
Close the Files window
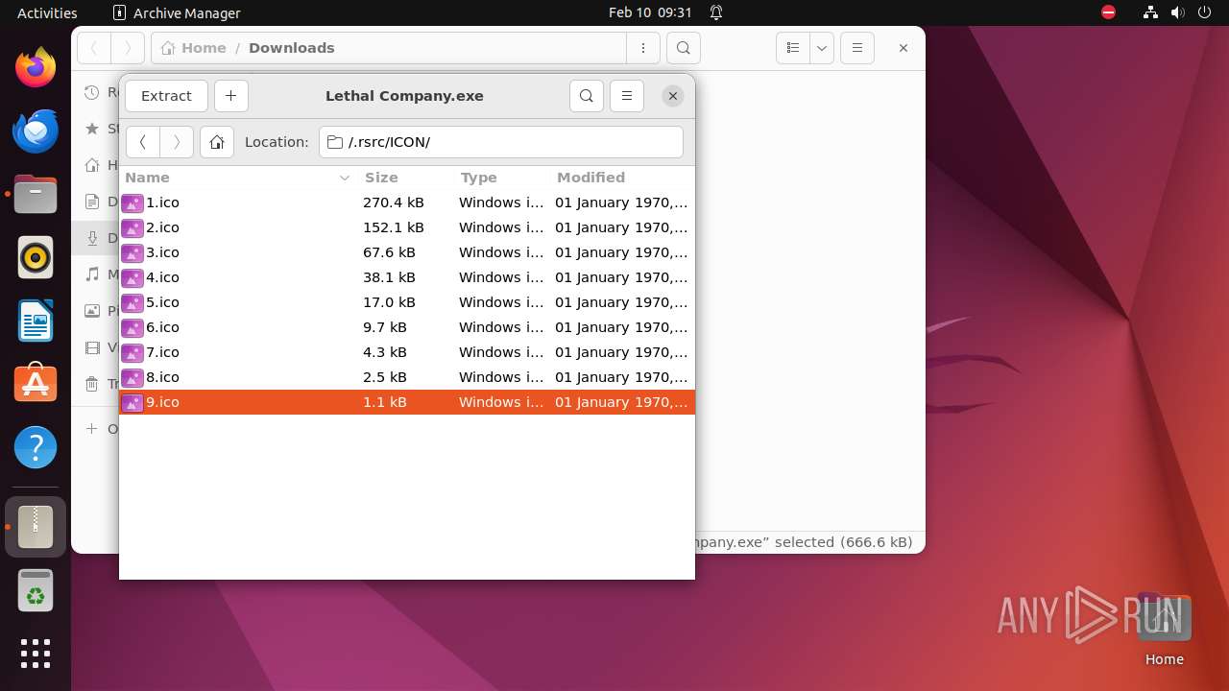click(904, 48)
